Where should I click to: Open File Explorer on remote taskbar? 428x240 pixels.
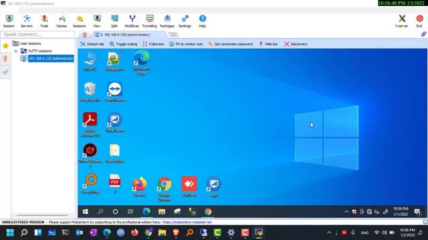[x=162, y=211]
